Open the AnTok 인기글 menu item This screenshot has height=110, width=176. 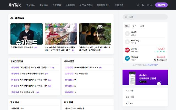[86, 5]
